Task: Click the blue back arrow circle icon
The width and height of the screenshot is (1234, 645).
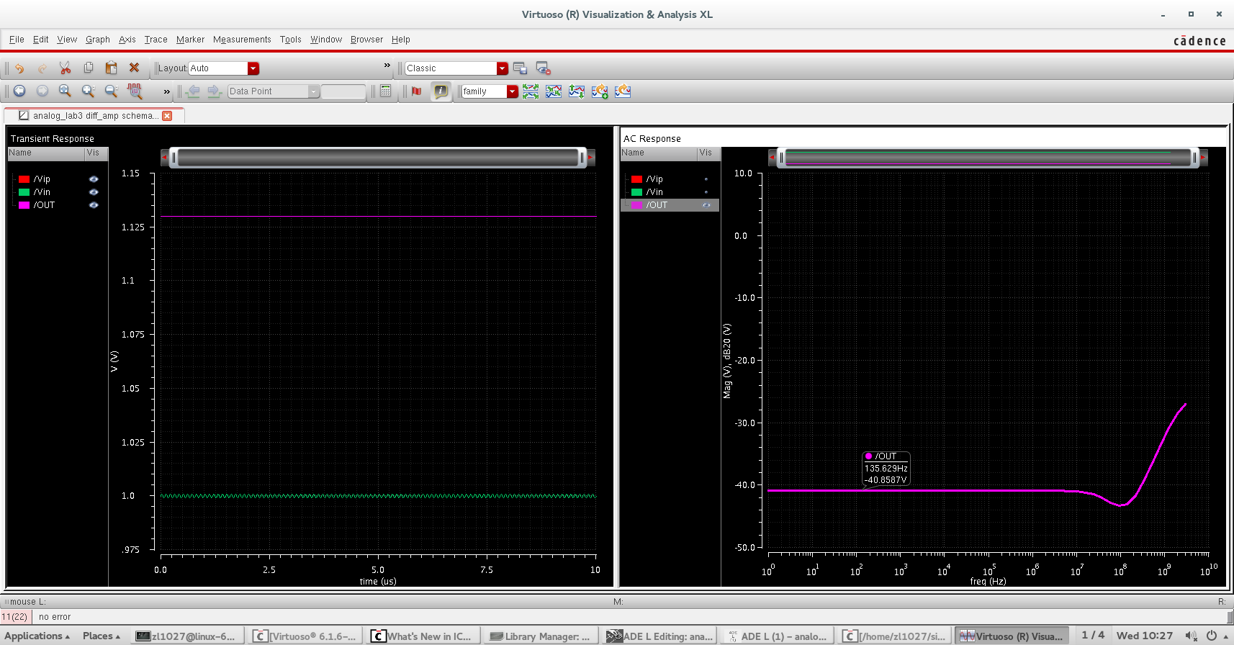Action: click(x=19, y=91)
